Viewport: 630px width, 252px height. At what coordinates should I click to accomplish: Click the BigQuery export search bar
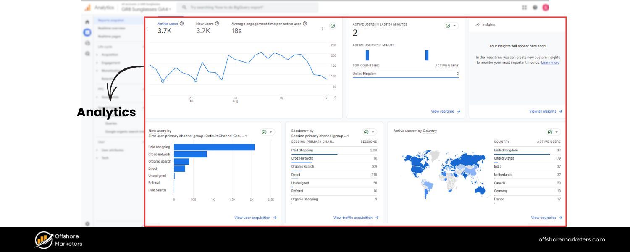pos(248,7)
